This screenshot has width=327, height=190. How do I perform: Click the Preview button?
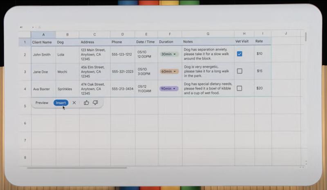click(x=42, y=103)
